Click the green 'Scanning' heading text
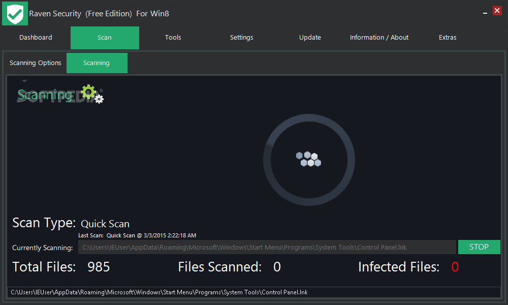 (x=44, y=95)
